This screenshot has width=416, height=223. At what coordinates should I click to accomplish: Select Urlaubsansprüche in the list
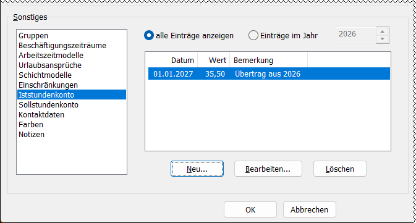(72, 65)
